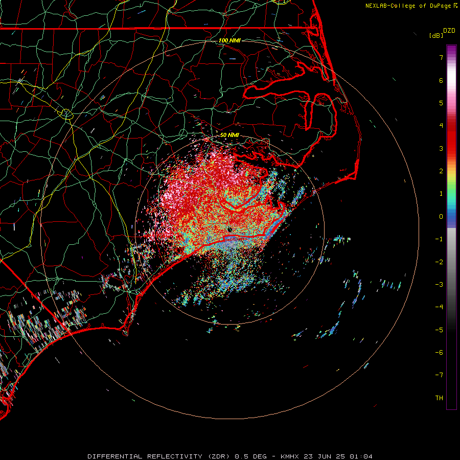Select the 2 value on the scale
Image resolution: width=460 pixels, height=460 pixels.
pyautogui.click(x=441, y=171)
